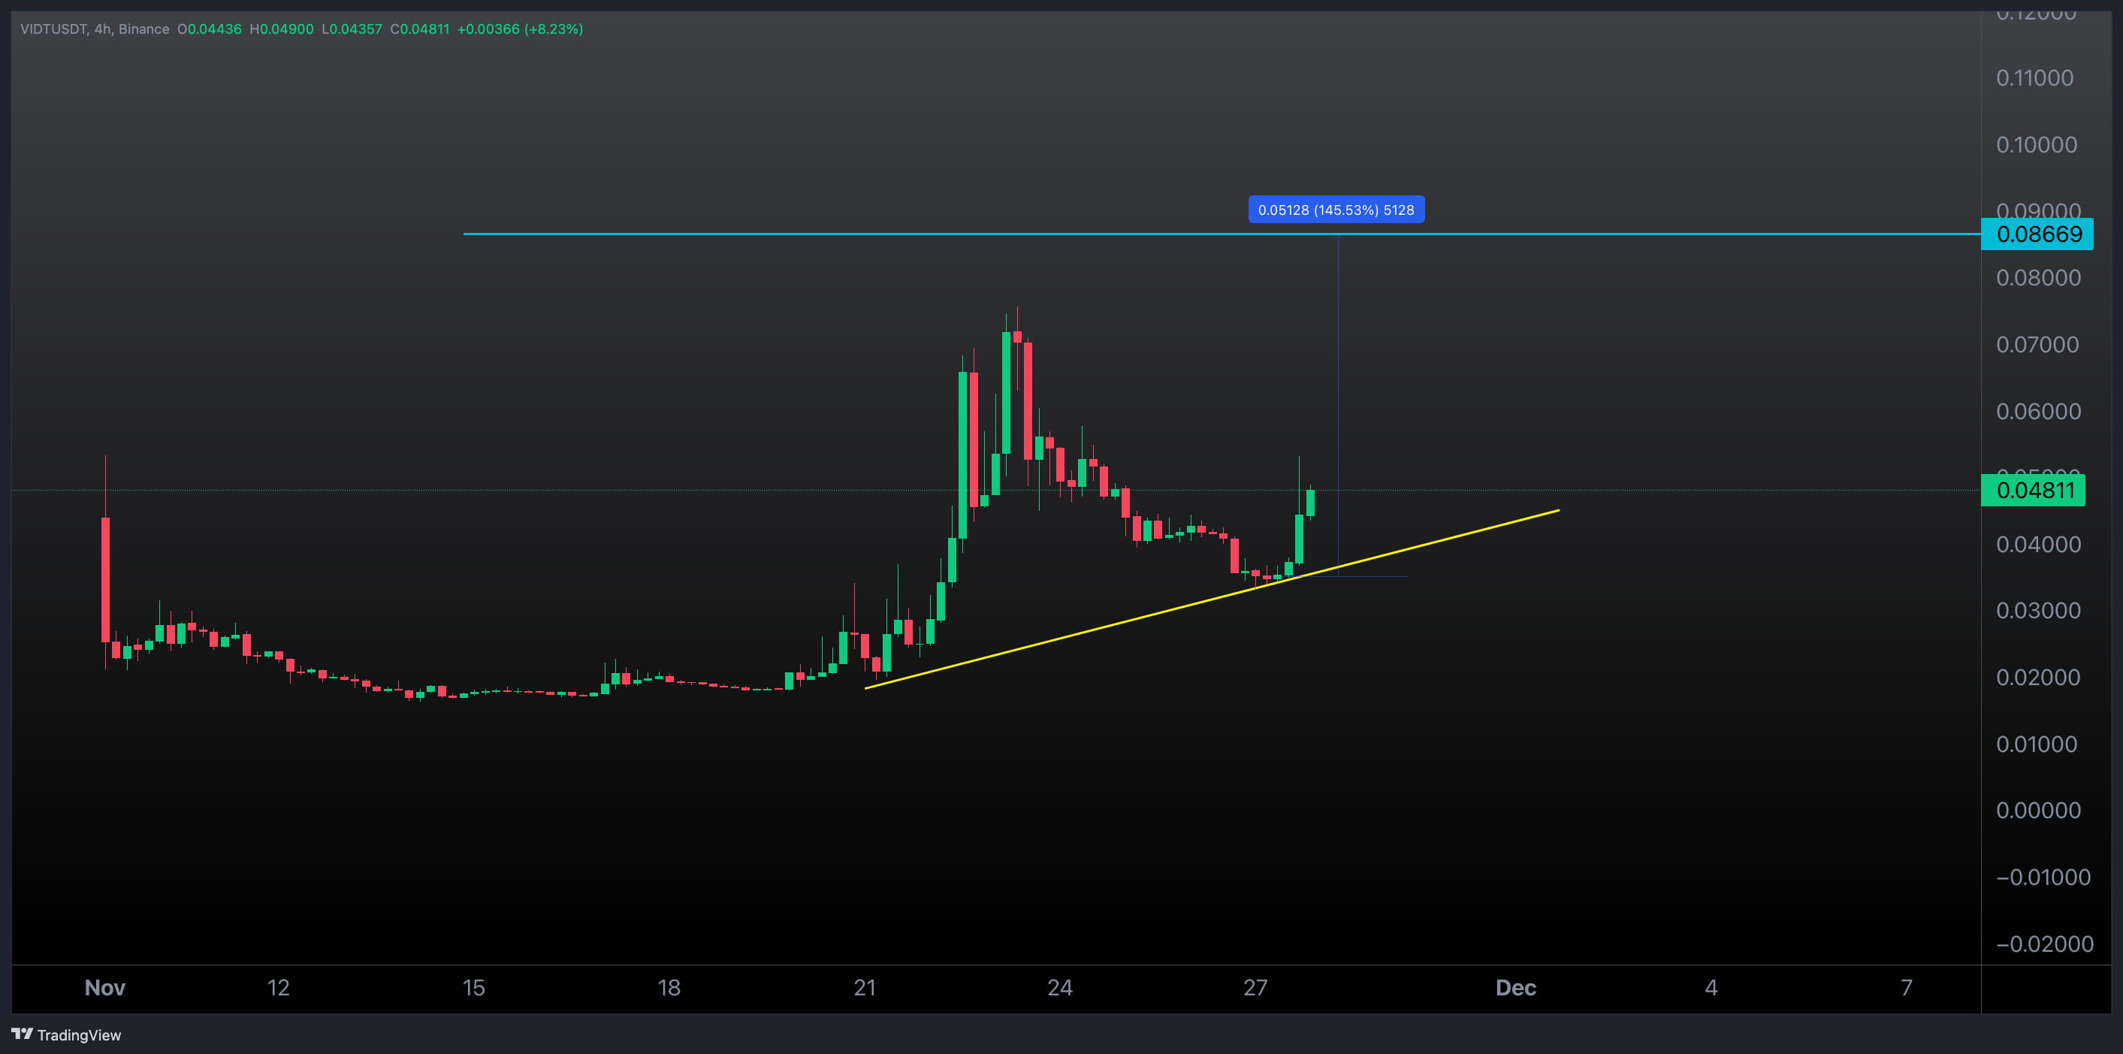Click the TradingView logo icon
The width and height of the screenshot is (2123, 1054).
click(23, 1034)
